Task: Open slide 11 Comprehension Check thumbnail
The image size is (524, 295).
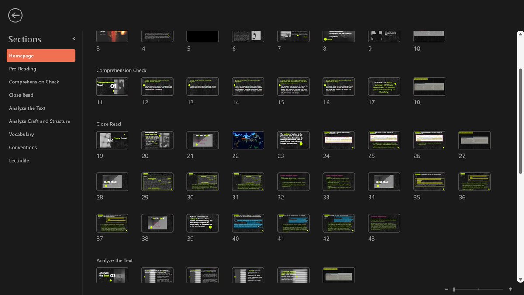Action: pyautogui.click(x=112, y=87)
